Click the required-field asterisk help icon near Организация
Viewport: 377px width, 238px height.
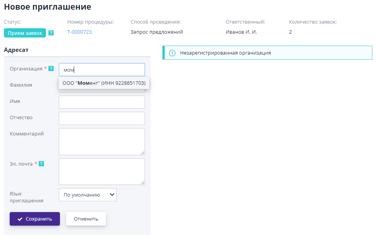46,68
